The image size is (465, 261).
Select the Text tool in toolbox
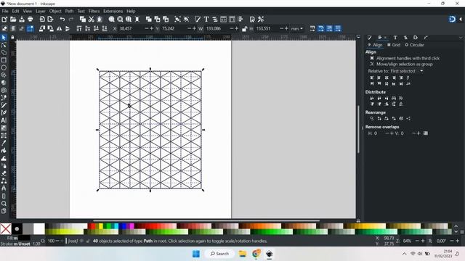tap(4, 120)
